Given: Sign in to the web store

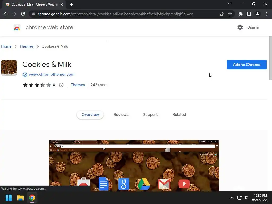Looking at the screenshot, I should (x=253, y=27).
